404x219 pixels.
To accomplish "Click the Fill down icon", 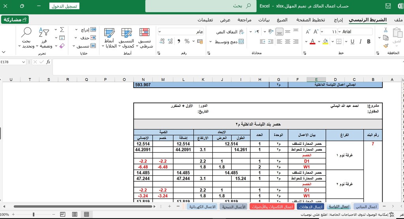I will [x=62, y=38].
